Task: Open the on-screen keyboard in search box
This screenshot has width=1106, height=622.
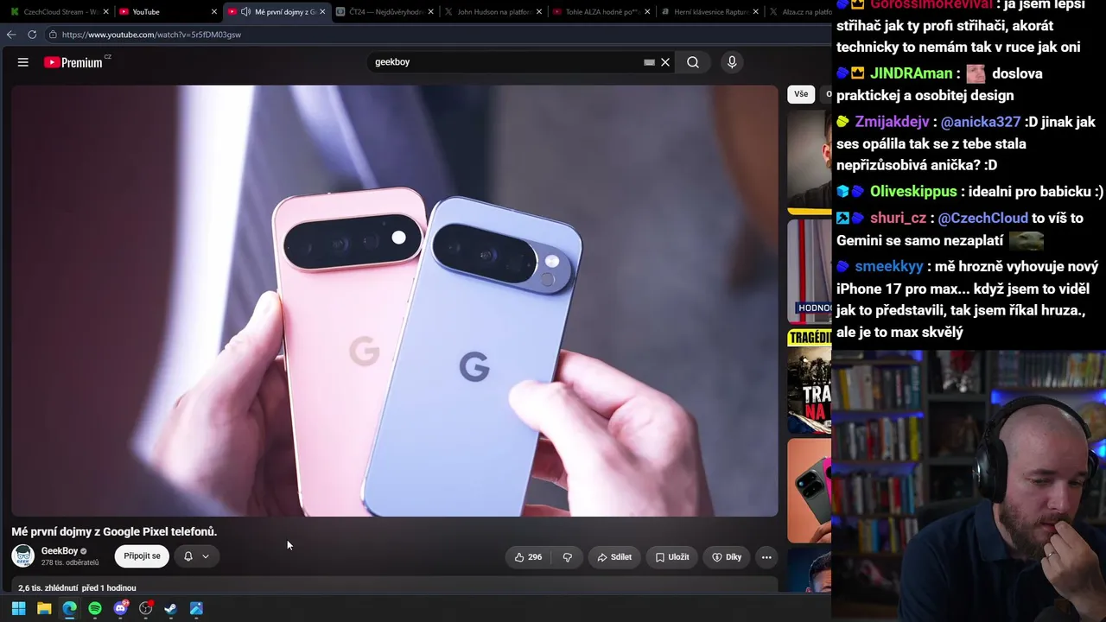Action: [x=649, y=62]
